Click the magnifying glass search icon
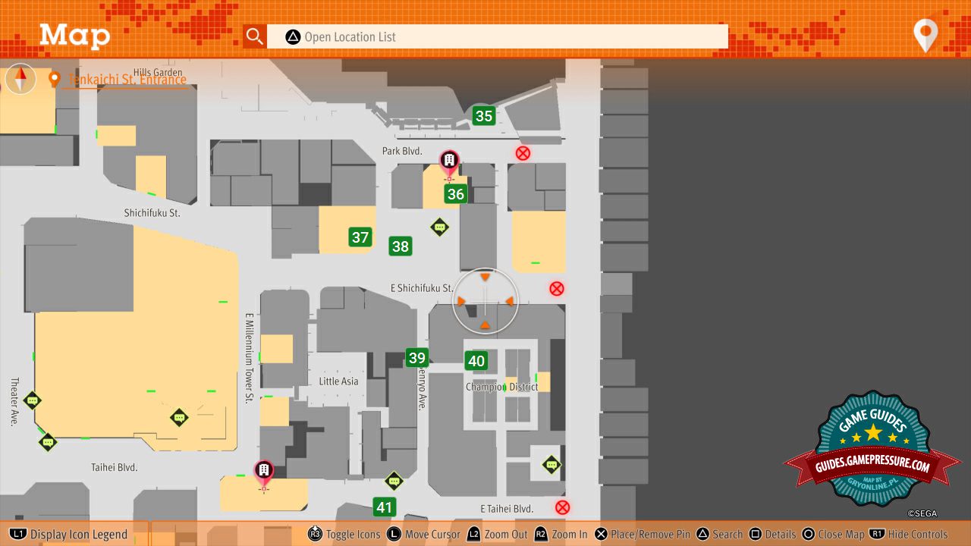This screenshot has width=971, height=546. tap(255, 36)
